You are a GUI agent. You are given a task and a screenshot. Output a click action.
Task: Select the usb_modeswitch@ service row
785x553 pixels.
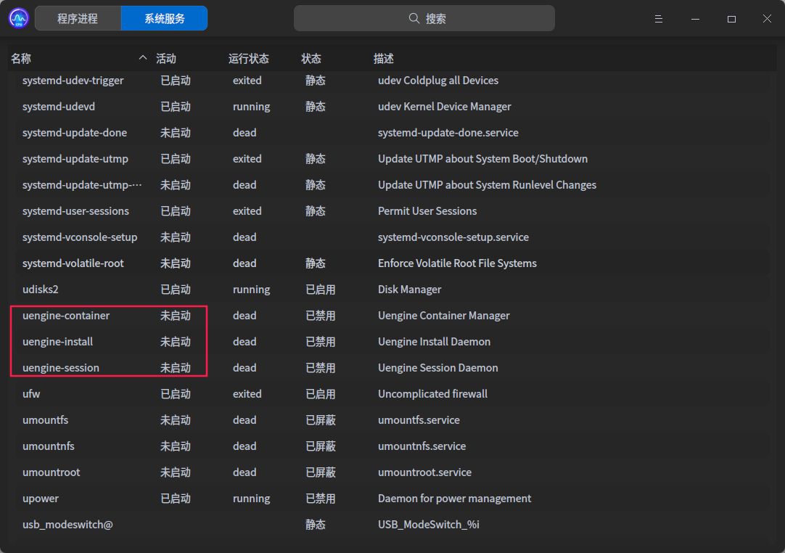[67, 525]
